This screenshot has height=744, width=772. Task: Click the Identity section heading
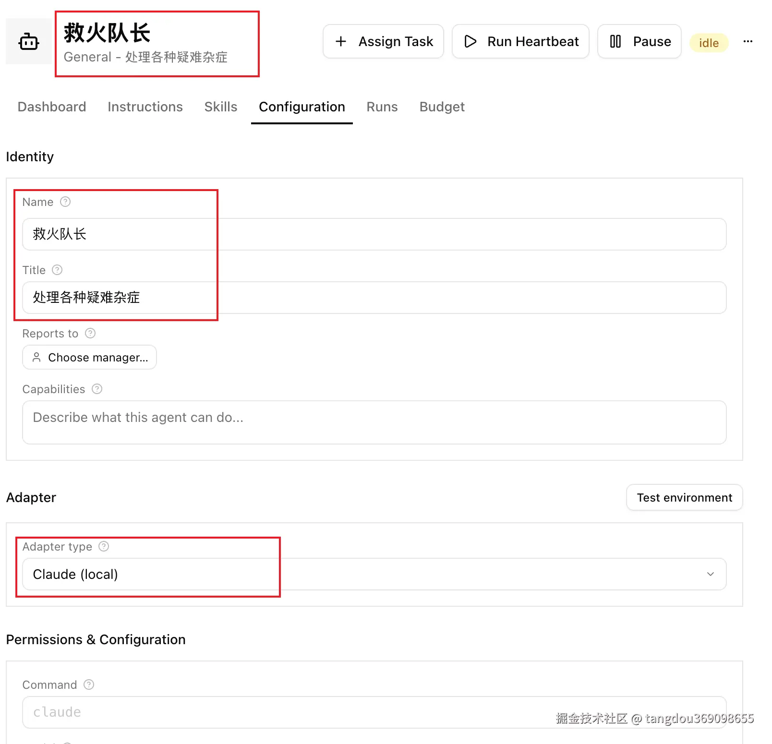(30, 156)
